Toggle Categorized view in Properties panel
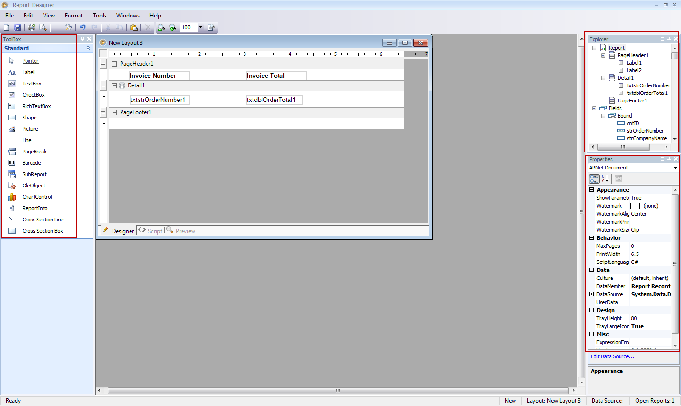This screenshot has height=406, width=681. (x=594, y=179)
